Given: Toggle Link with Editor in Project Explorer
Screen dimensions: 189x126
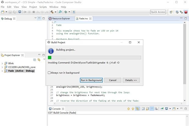Looking at the screenshot, I should [x=39, y=60].
